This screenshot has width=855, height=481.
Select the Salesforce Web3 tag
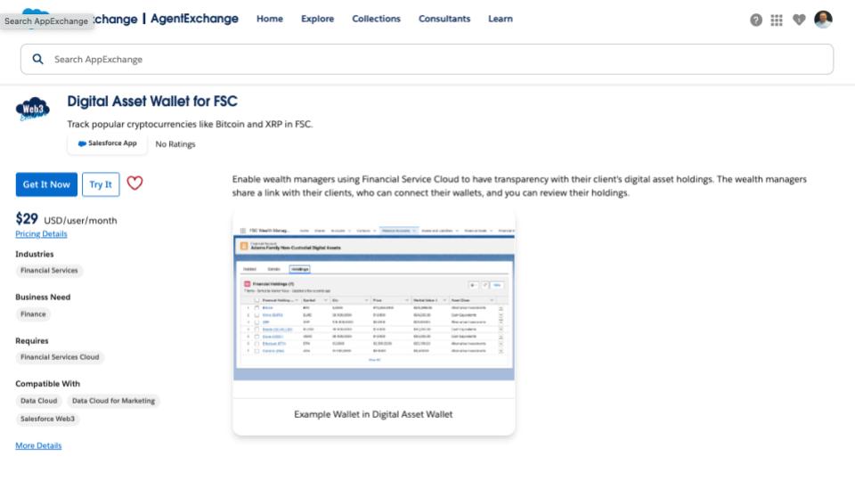(47, 419)
